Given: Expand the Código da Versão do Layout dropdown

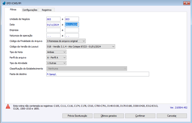Looking at the screenshot, I should [x=81, y=47].
